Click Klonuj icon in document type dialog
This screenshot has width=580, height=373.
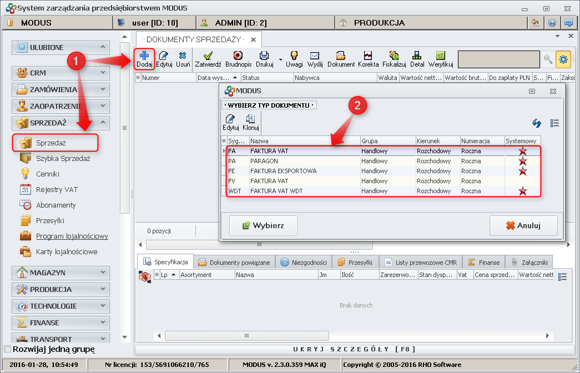(x=250, y=119)
